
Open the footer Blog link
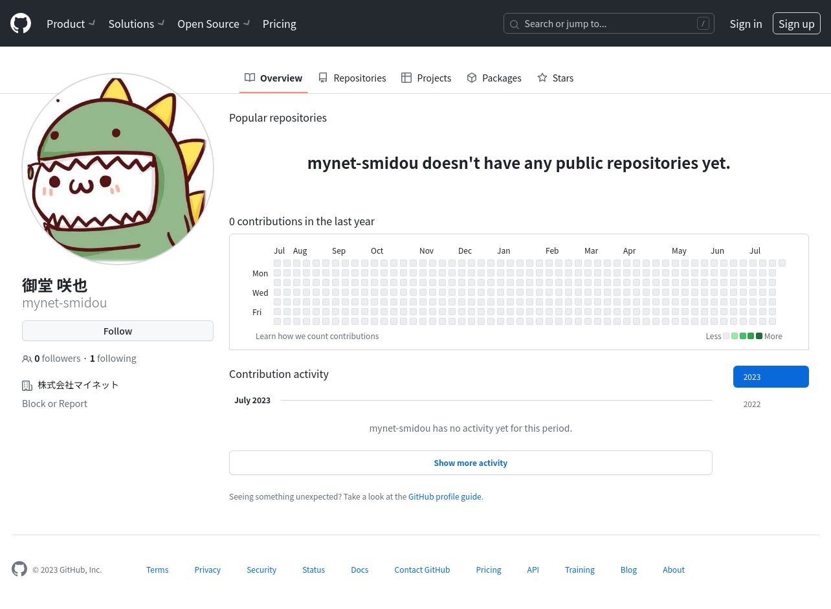(628, 570)
